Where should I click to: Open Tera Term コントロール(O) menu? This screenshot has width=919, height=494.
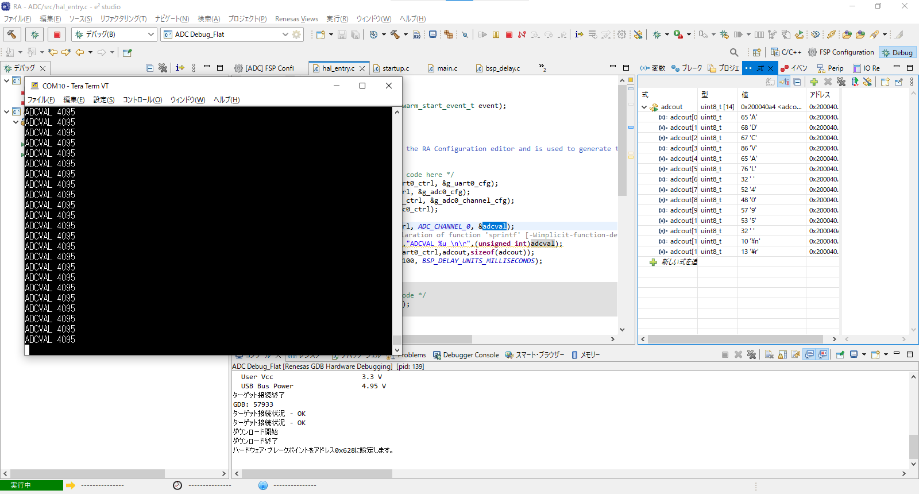click(142, 100)
